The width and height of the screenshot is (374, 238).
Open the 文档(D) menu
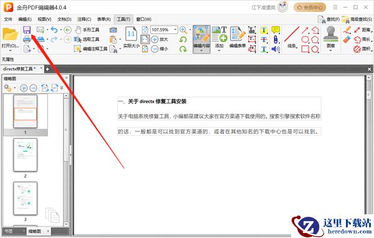(x=64, y=19)
